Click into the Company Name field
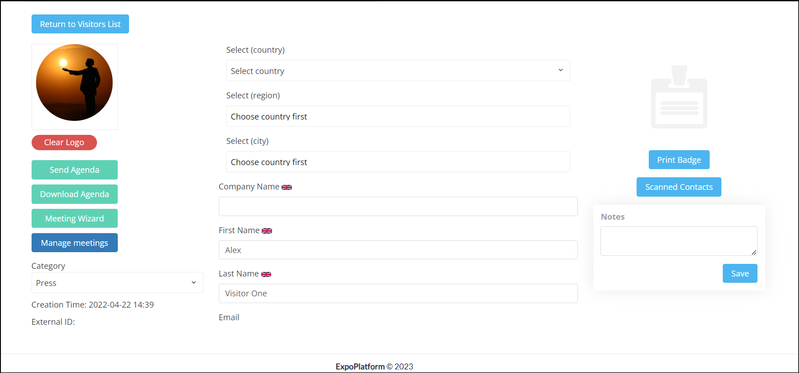The width and height of the screenshot is (799, 373). point(398,206)
